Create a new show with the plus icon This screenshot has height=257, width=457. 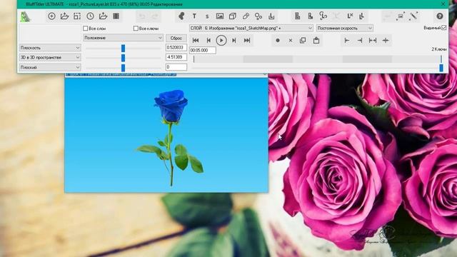(51, 16)
